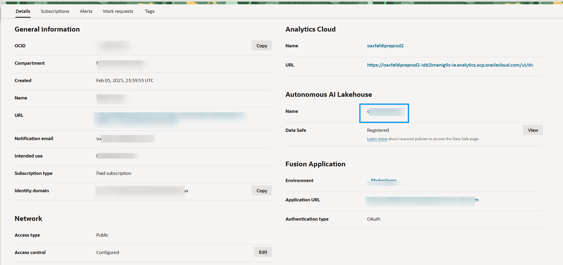
Task: Click the Intended use value link
Action: click(117, 156)
